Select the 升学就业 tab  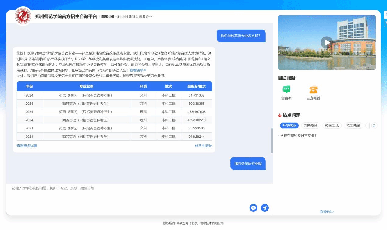[289, 126]
